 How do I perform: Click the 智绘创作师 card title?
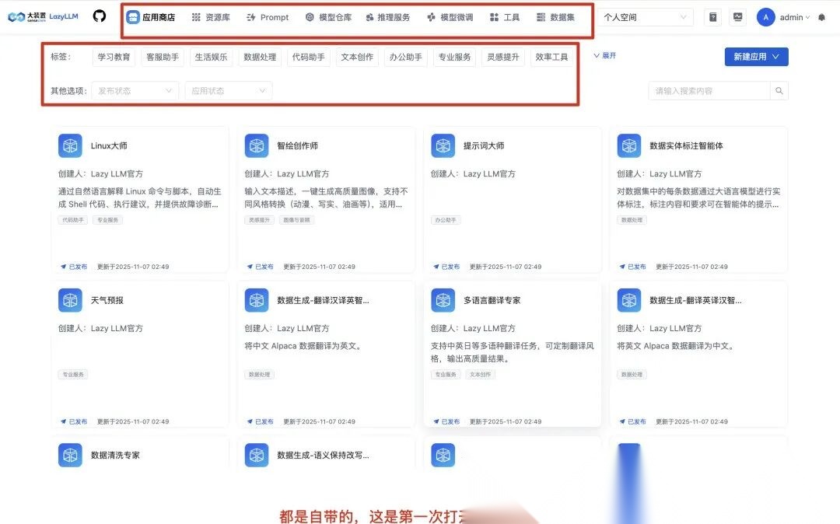[x=297, y=145]
